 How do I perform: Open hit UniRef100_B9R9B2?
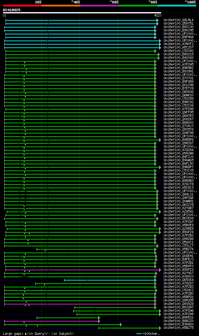coord(178,68)
